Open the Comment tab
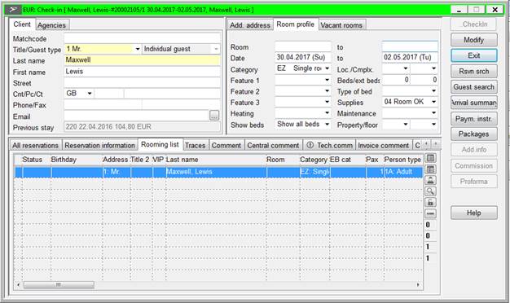 [226, 145]
